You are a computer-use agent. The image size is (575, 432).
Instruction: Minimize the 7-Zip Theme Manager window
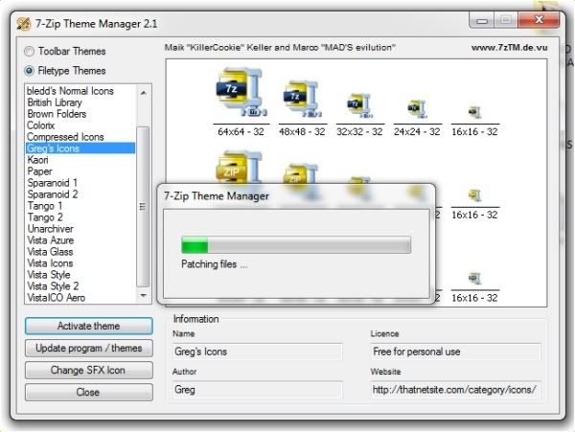482,20
